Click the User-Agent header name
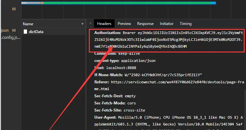The image size is (246, 130). click(105, 116)
